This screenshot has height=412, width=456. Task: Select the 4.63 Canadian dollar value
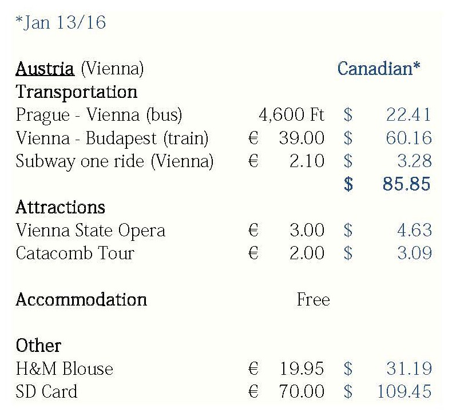414,230
